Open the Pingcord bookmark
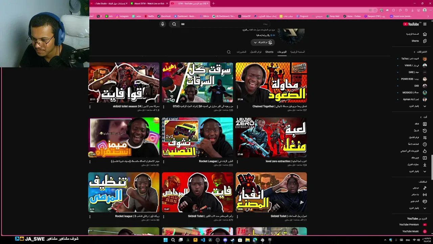 302,16
